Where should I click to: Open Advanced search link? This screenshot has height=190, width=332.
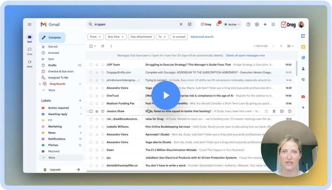[x=202, y=37]
